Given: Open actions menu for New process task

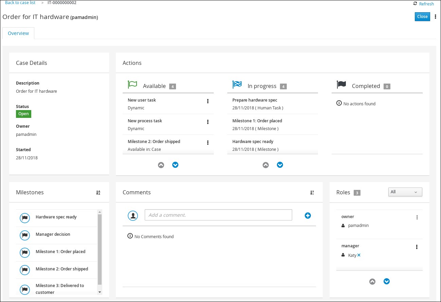Looking at the screenshot, I should pos(208,122).
